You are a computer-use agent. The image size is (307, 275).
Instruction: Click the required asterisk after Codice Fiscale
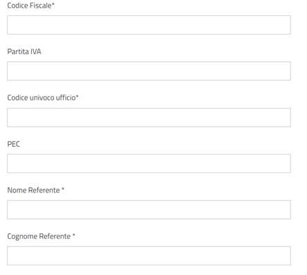[x=53, y=4]
